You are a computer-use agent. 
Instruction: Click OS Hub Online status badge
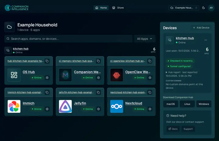click(x=36, y=78)
